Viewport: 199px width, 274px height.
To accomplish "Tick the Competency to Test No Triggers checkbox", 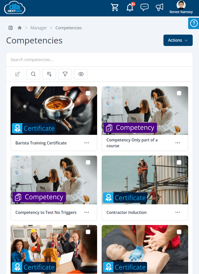I will point(88,162).
